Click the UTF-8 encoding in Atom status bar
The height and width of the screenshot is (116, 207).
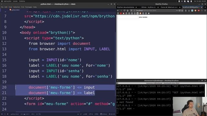click(91, 114)
